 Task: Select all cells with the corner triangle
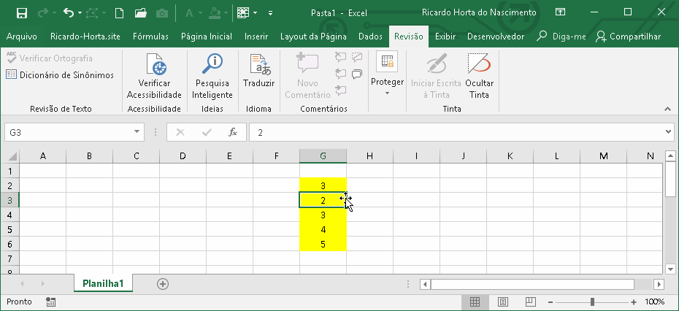(x=12, y=156)
